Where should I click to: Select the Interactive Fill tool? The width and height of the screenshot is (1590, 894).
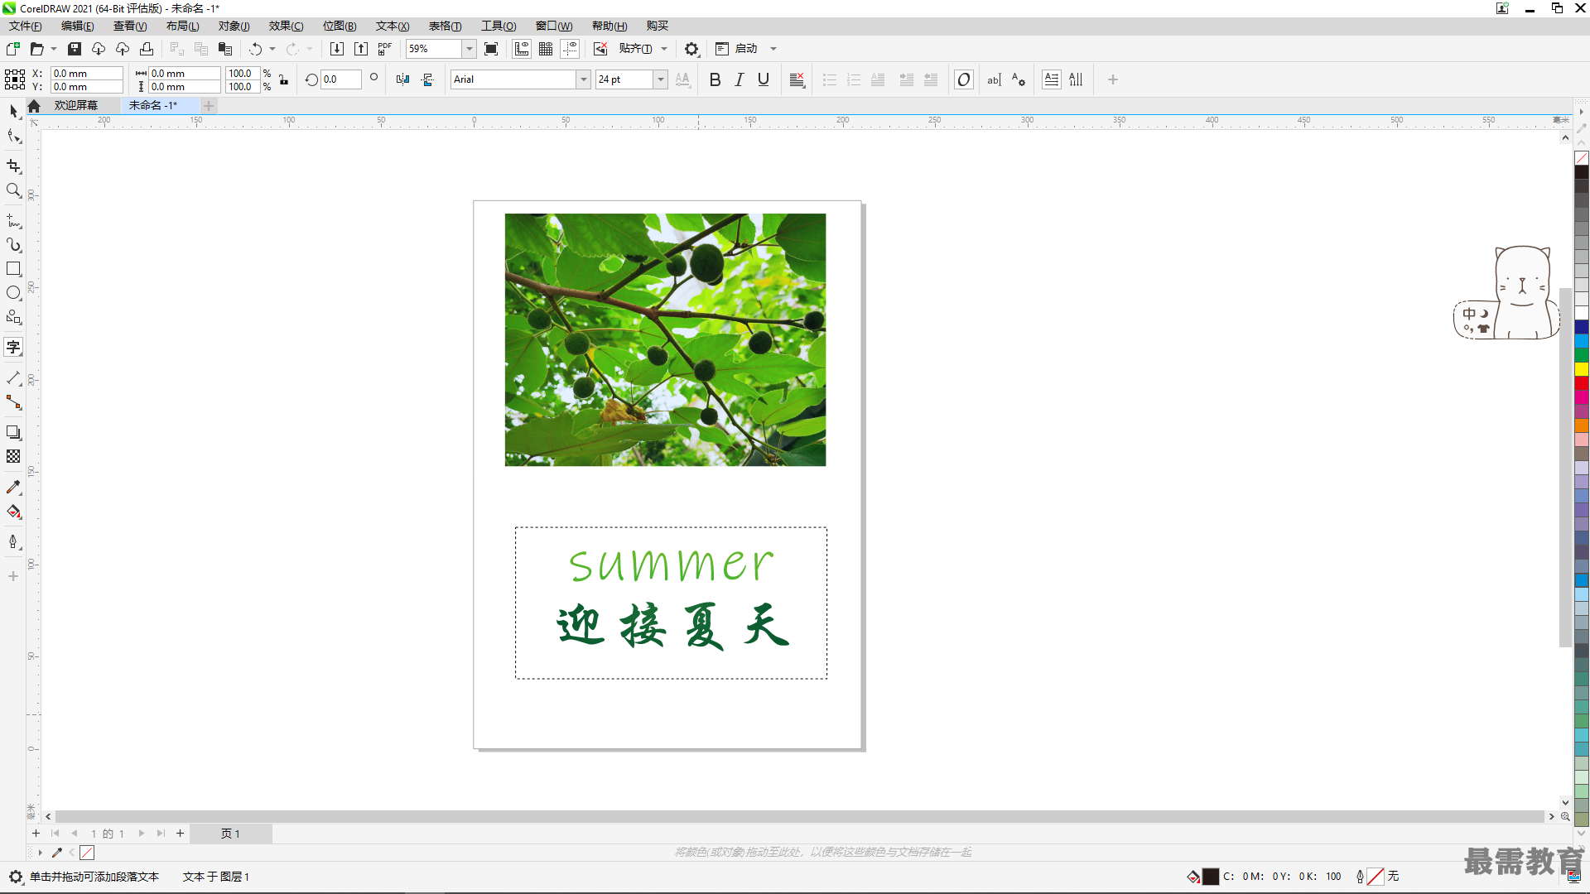13,512
